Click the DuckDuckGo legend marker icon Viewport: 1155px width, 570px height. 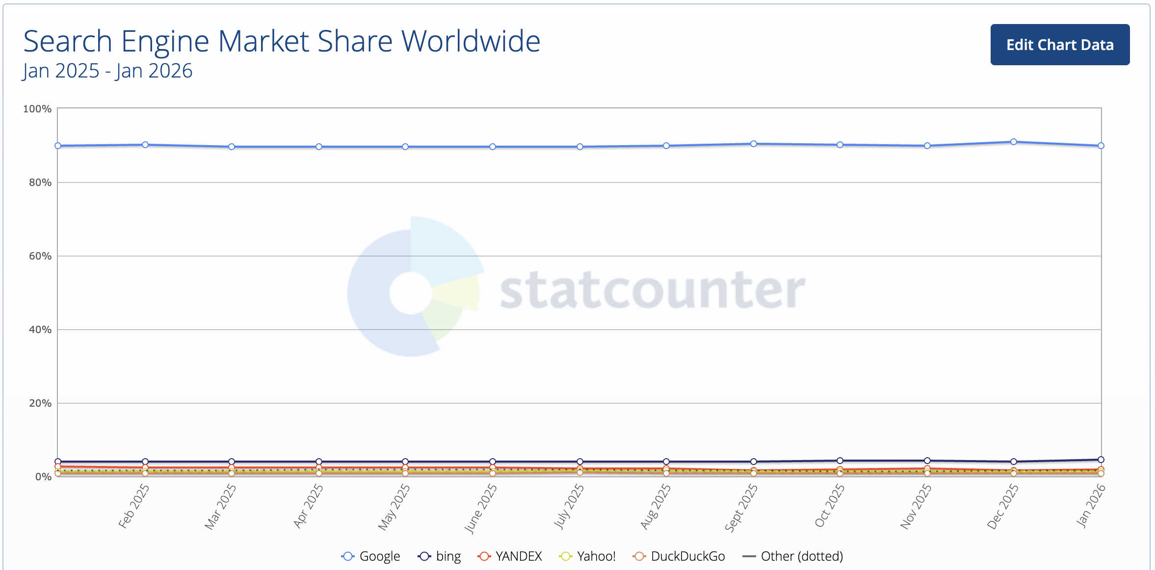point(639,556)
